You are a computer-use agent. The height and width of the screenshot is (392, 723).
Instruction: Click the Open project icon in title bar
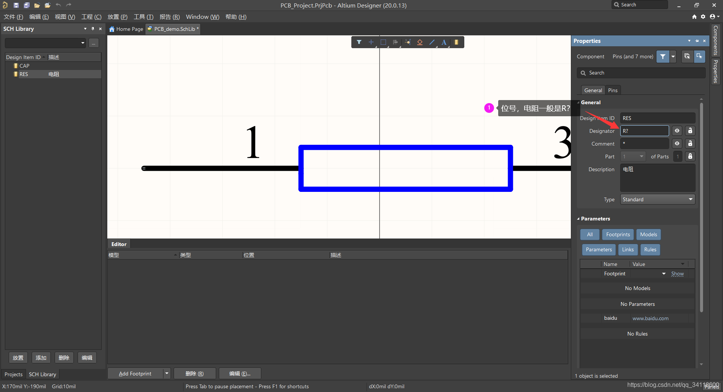pos(47,5)
